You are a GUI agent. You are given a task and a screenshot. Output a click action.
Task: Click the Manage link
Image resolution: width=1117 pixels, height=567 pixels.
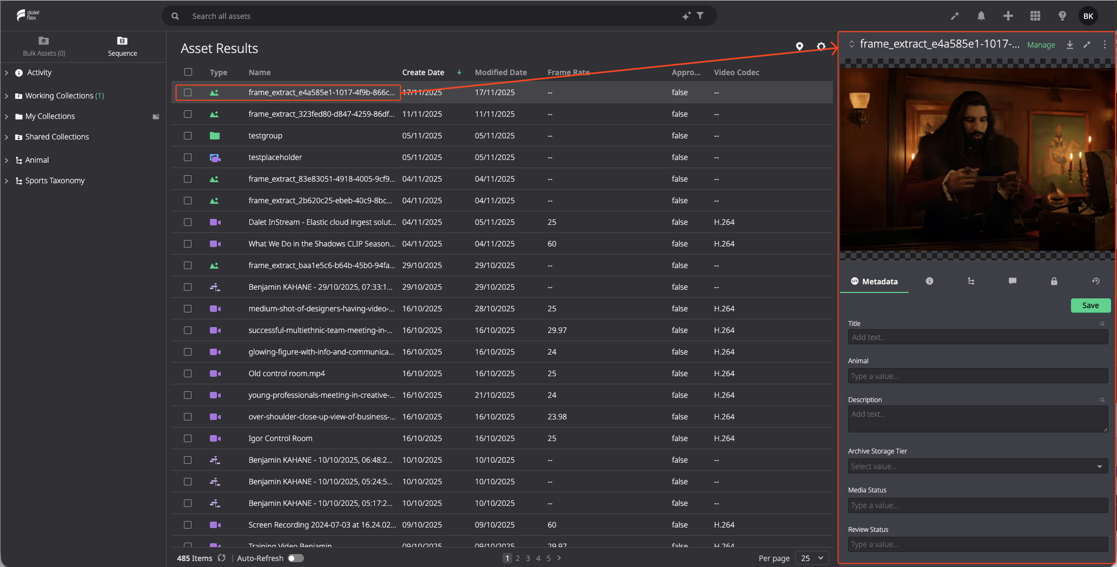pyautogui.click(x=1041, y=45)
